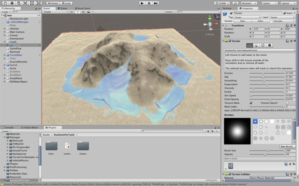
Task: Toggle Static checkbox
Action: [285, 13]
